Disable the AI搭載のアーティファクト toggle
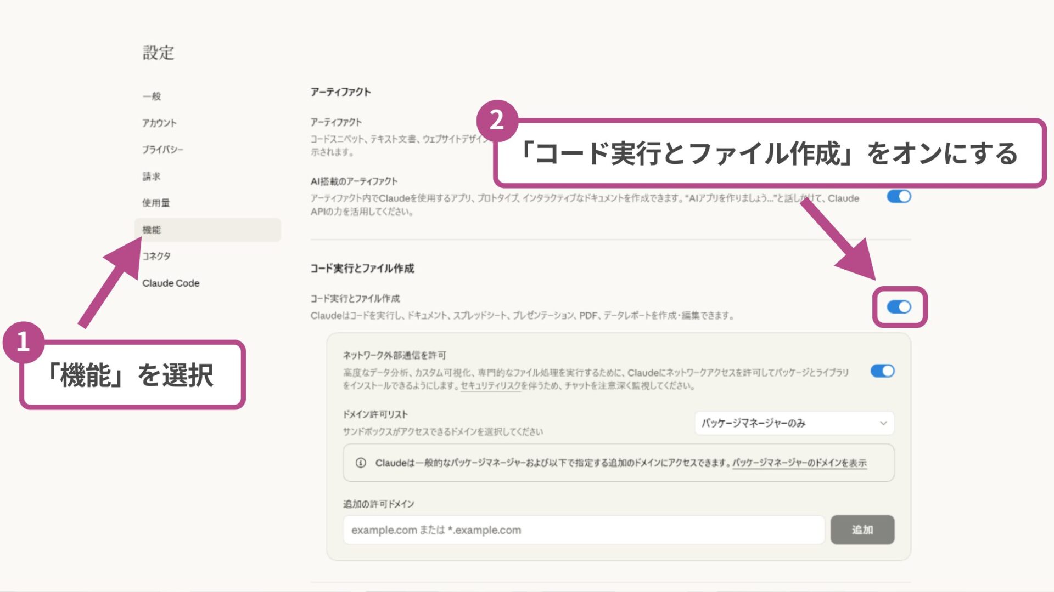This screenshot has width=1054, height=592. (x=899, y=196)
